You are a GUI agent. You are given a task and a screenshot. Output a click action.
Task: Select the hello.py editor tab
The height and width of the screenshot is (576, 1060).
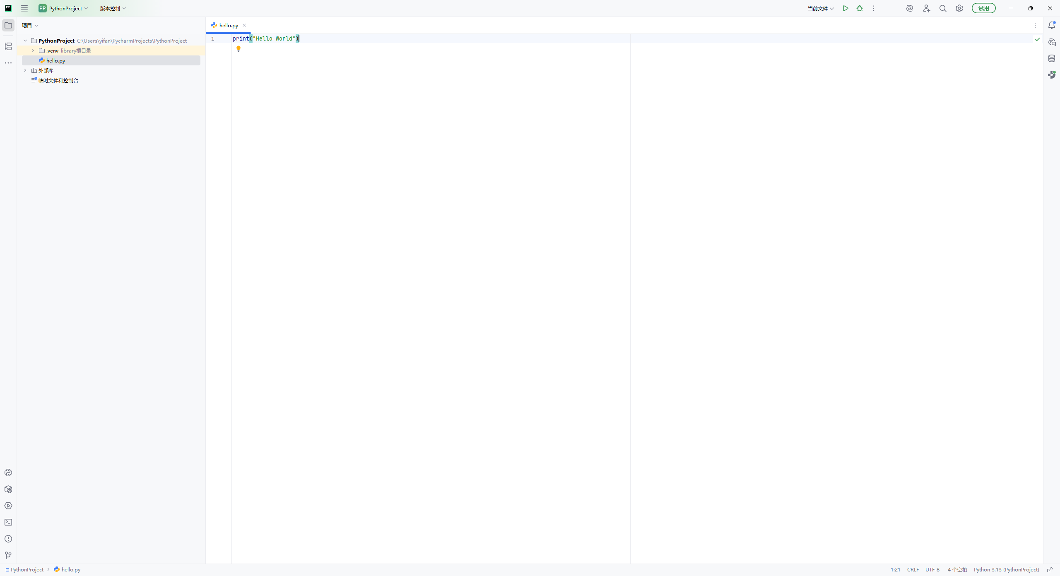pyautogui.click(x=228, y=25)
